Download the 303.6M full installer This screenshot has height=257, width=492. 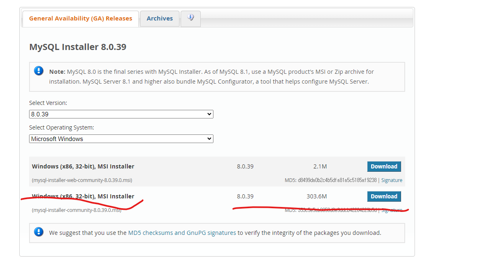[384, 196]
